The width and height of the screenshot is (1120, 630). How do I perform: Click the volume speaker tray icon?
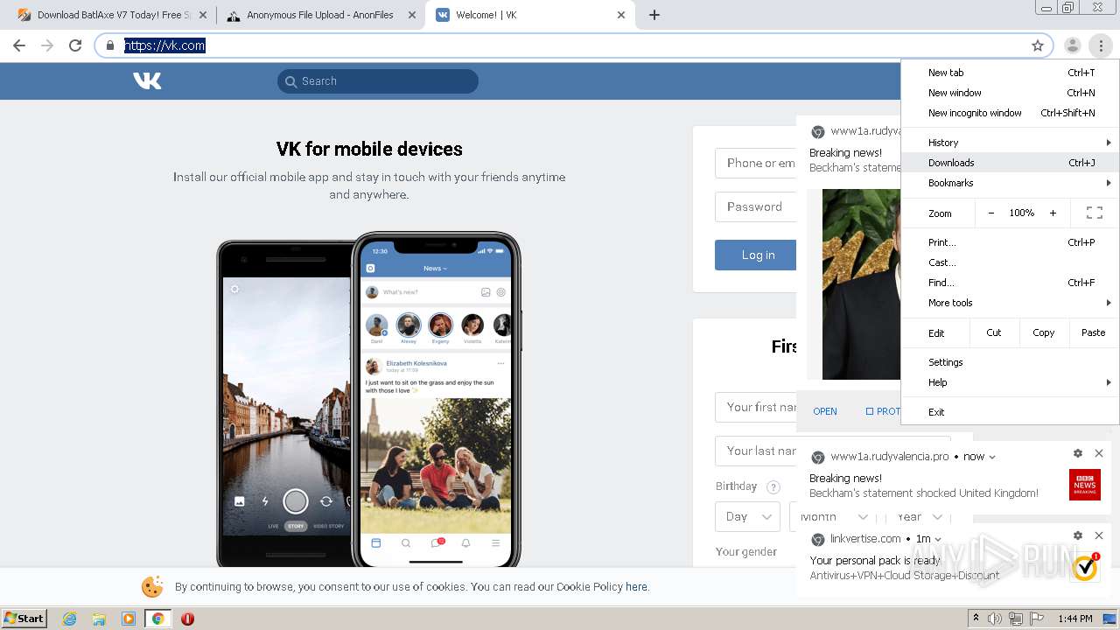pyautogui.click(x=996, y=619)
